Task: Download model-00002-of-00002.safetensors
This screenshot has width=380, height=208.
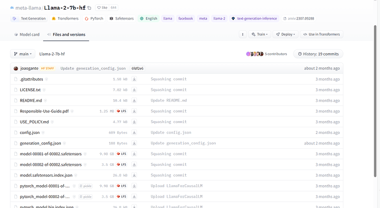Action: point(134,164)
